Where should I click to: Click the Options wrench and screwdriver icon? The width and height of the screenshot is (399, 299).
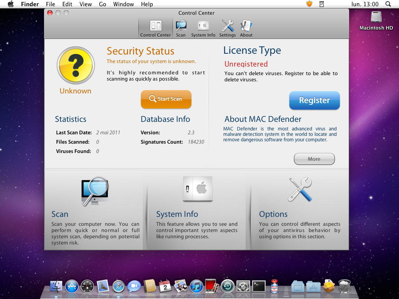coord(300,189)
